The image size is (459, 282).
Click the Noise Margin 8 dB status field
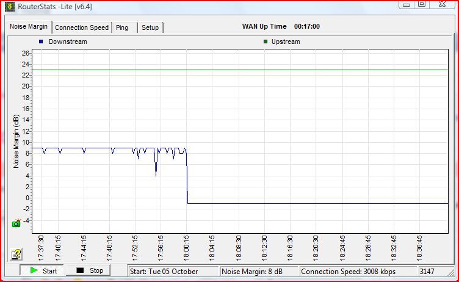tap(259, 271)
